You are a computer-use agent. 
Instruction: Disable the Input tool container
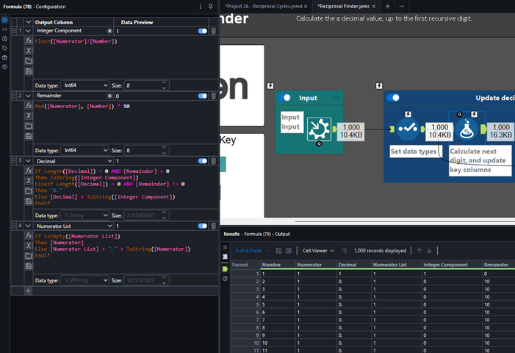pos(284,98)
